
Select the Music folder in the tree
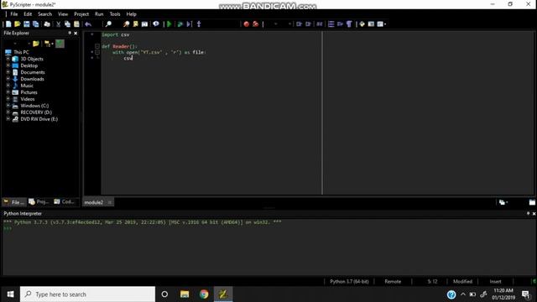27,86
